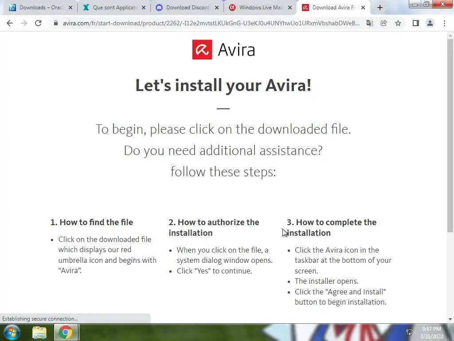Click the bullet 'Click "Yes" to continue.'

[214, 271]
